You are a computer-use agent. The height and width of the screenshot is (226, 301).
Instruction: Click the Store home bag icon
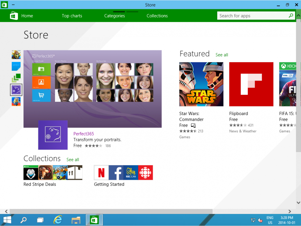14,16
